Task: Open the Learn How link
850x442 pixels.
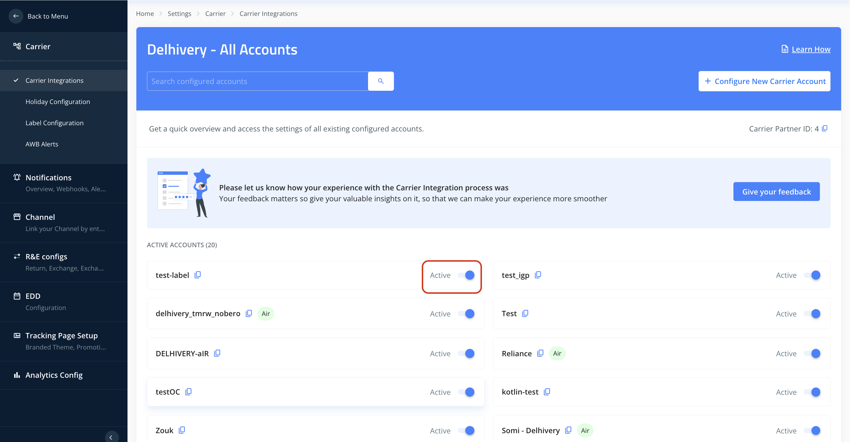Action: click(x=810, y=50)
